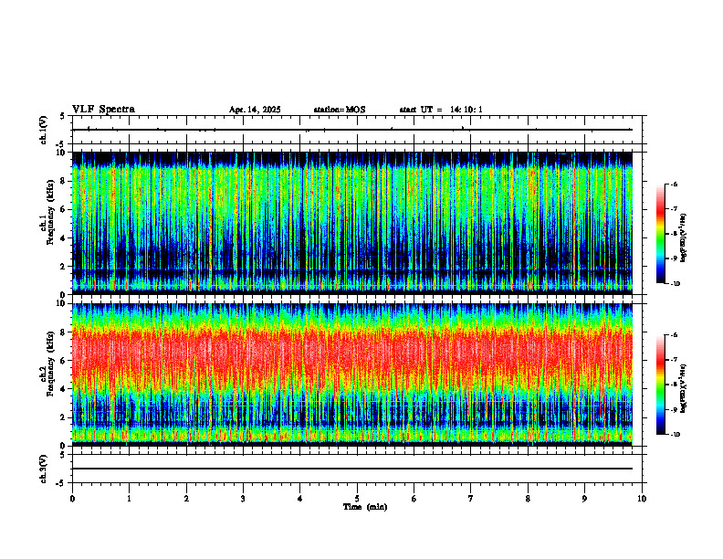Screen dimensions: 723x559
Task: Click the "ch.1(V)" axis label
Action: (x=44, y=130)
